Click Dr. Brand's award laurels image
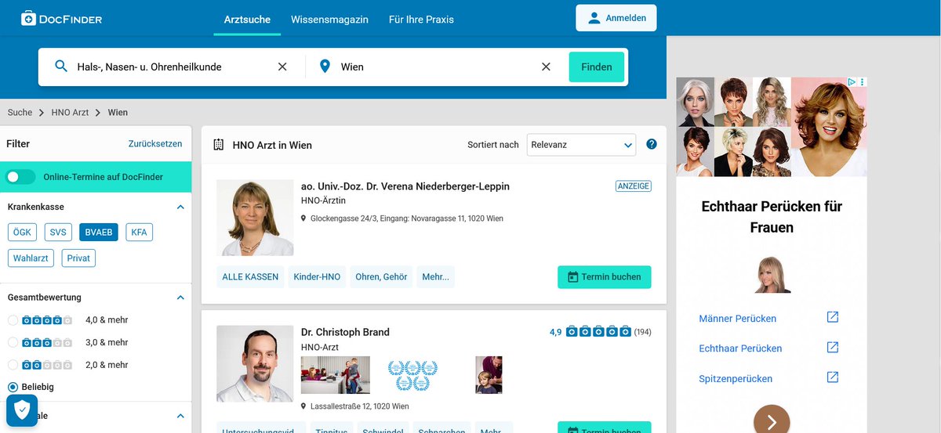The height and width of the screenshot is (433, 941). click(x=412, y=375)
